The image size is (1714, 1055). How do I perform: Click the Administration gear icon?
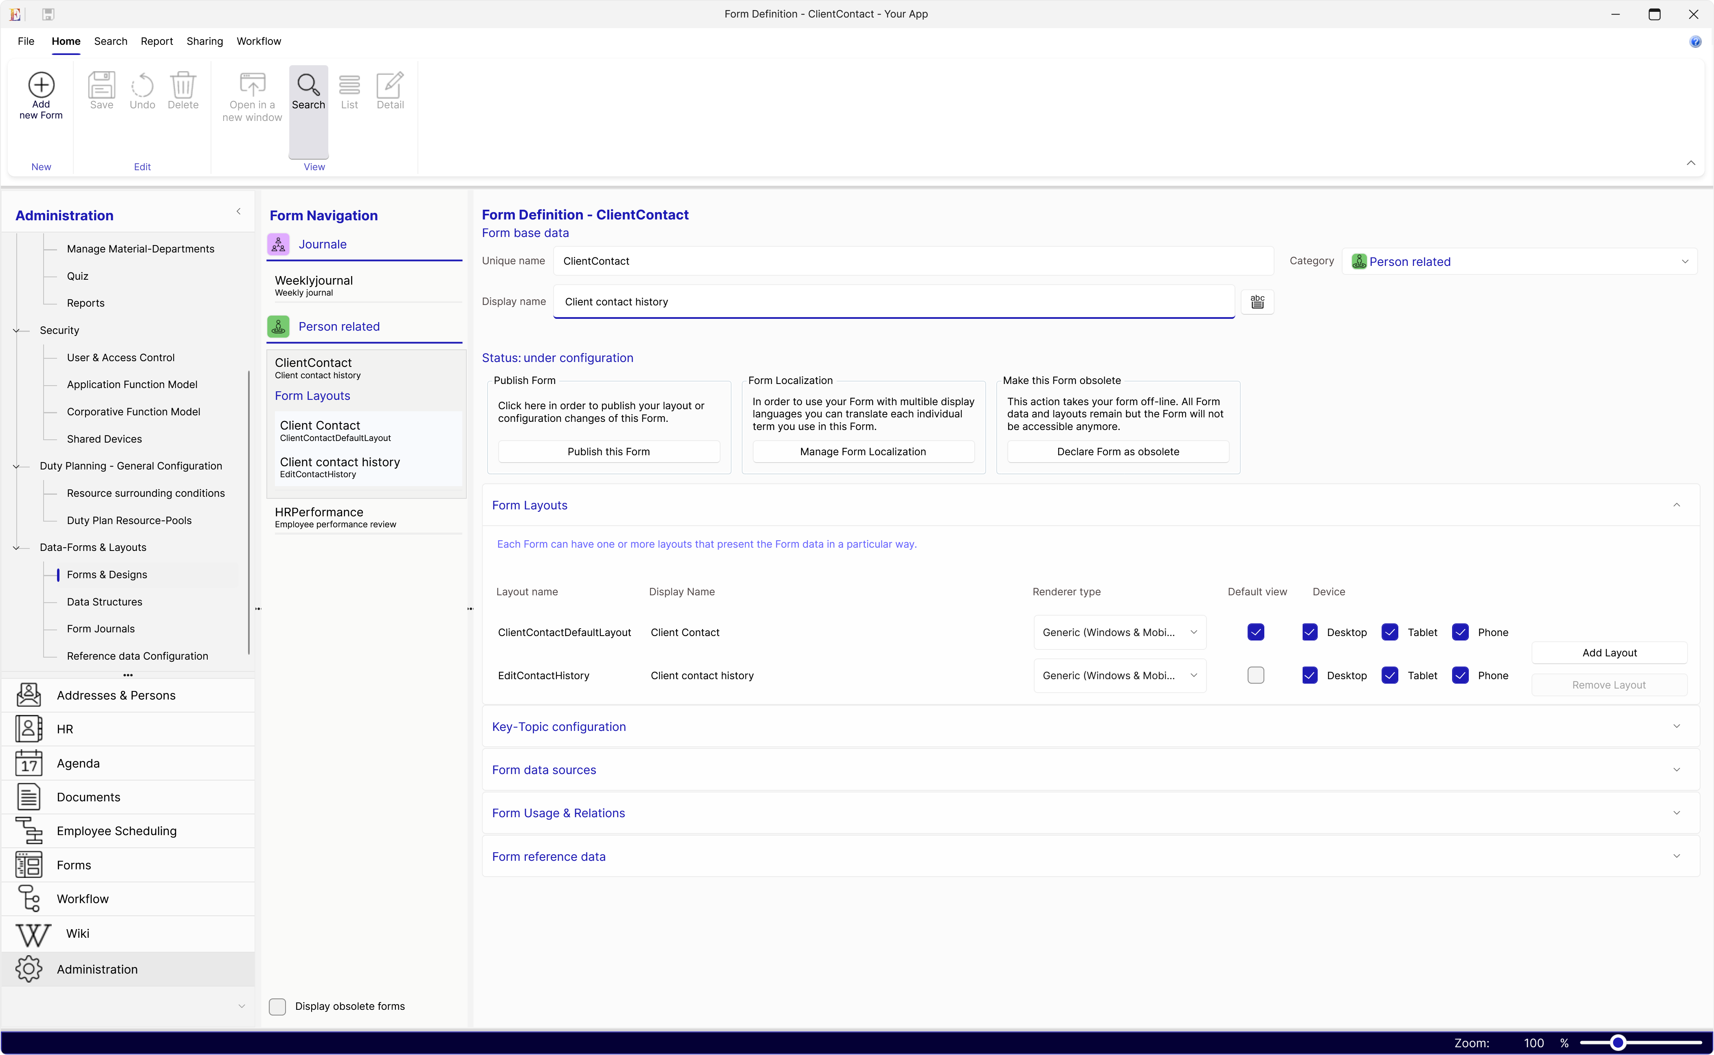coord(29,969)
